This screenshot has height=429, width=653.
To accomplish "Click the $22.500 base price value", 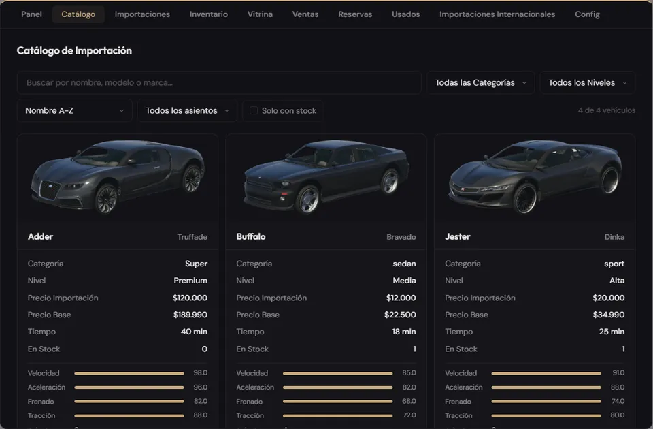I will point(400,315).
